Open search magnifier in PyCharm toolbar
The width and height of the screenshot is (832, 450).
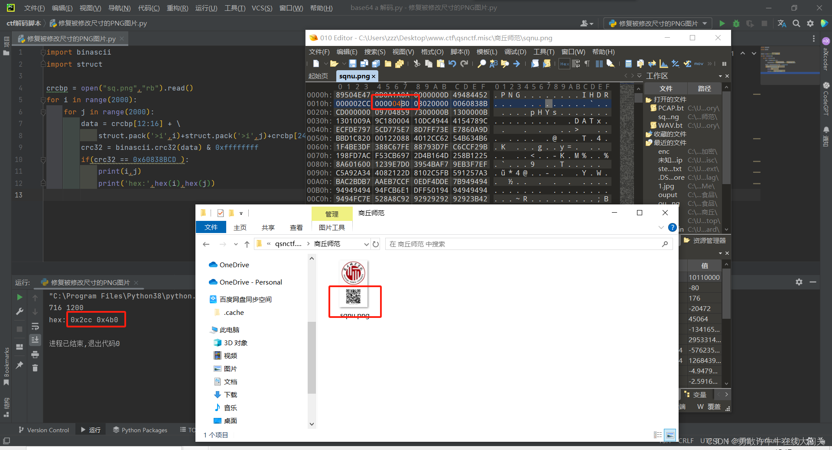click(796, 23)
